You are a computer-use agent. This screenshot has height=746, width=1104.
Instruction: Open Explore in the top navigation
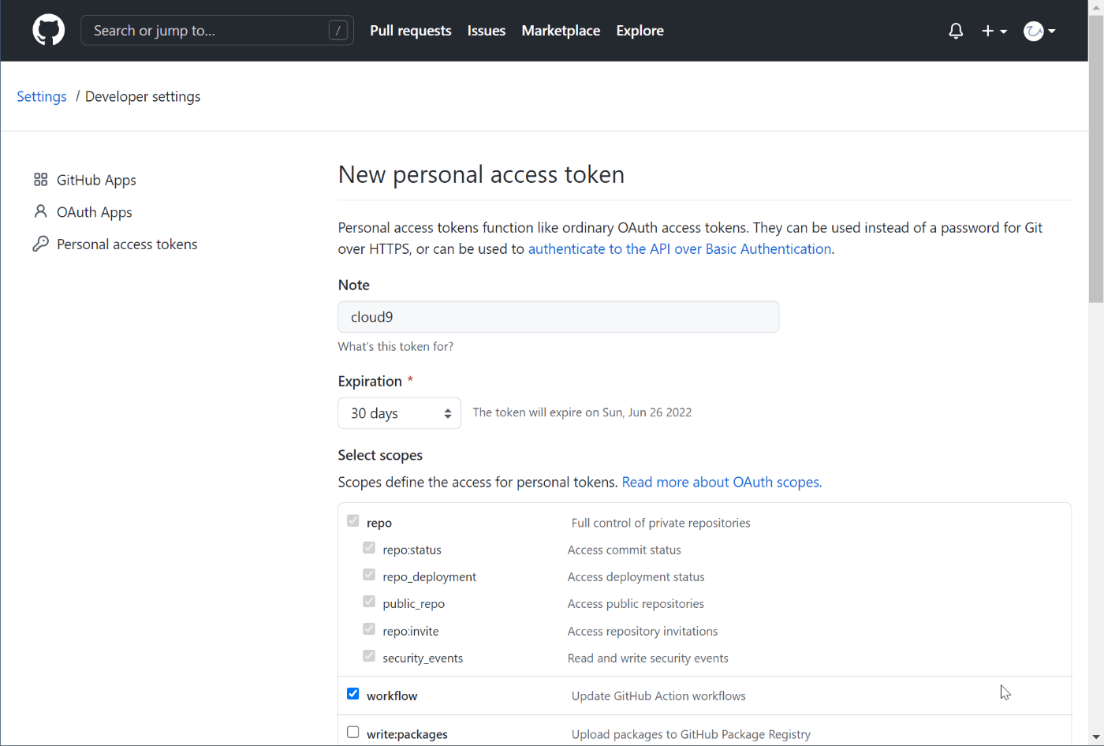[640, 31]
